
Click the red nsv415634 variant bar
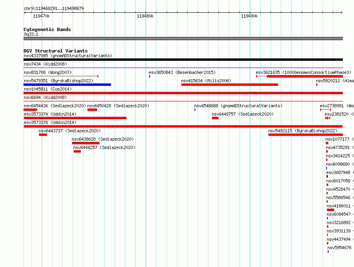[x=230, y=85]
